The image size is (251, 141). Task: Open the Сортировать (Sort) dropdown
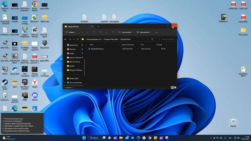point(126,32)
